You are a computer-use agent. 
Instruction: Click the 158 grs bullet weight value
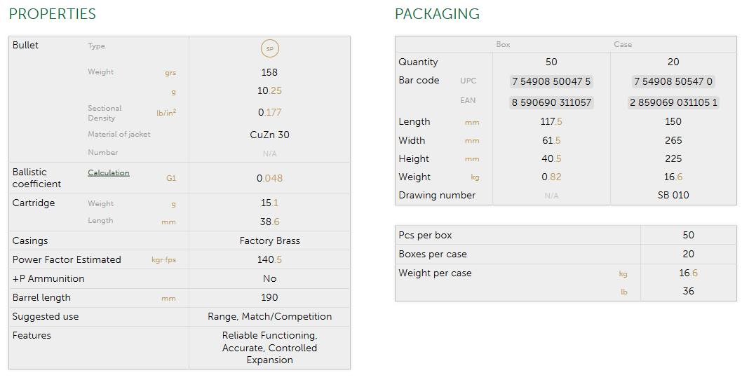[x=269, y=72]
